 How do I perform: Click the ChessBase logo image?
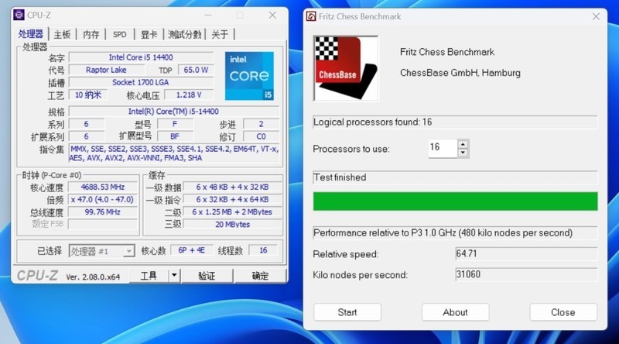(346, 68)
